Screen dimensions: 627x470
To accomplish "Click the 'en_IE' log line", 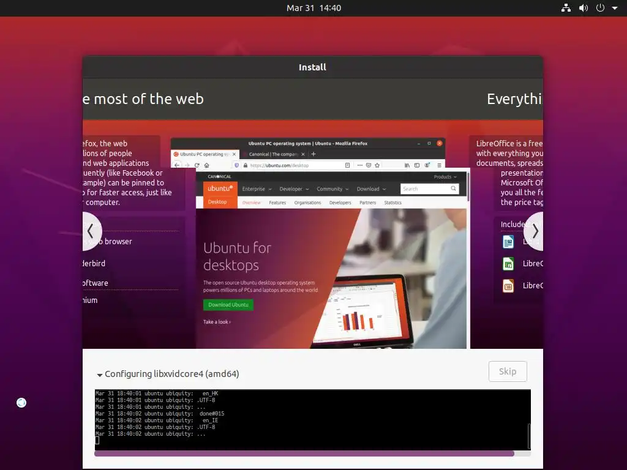I will point(157,420).
